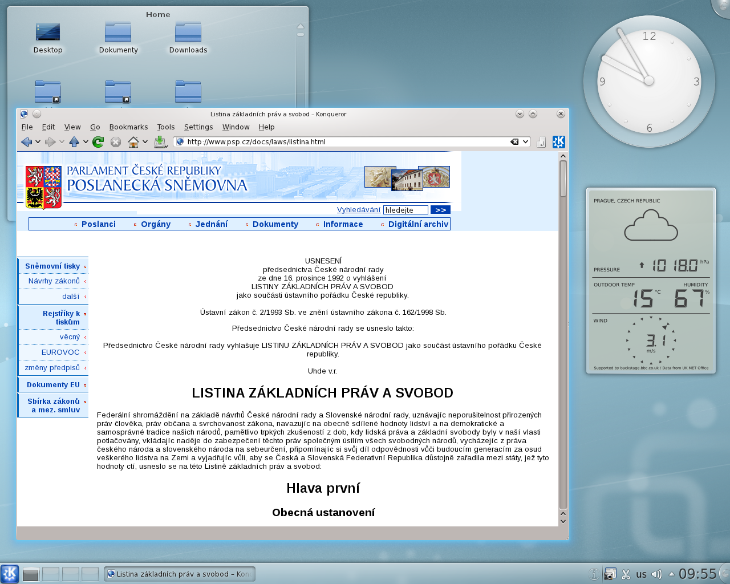Go to the Home page icon
730x584 pixels.
coord(133,142)
